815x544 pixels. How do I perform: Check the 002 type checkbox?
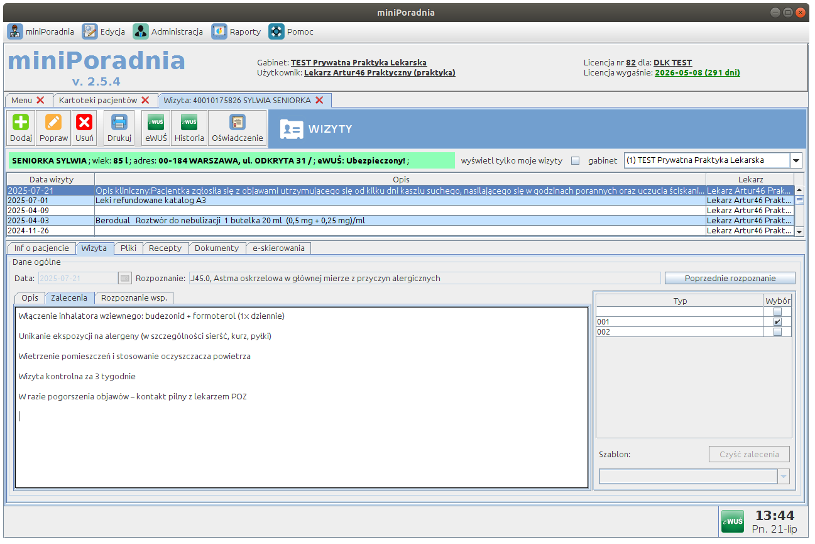(777, 332)
